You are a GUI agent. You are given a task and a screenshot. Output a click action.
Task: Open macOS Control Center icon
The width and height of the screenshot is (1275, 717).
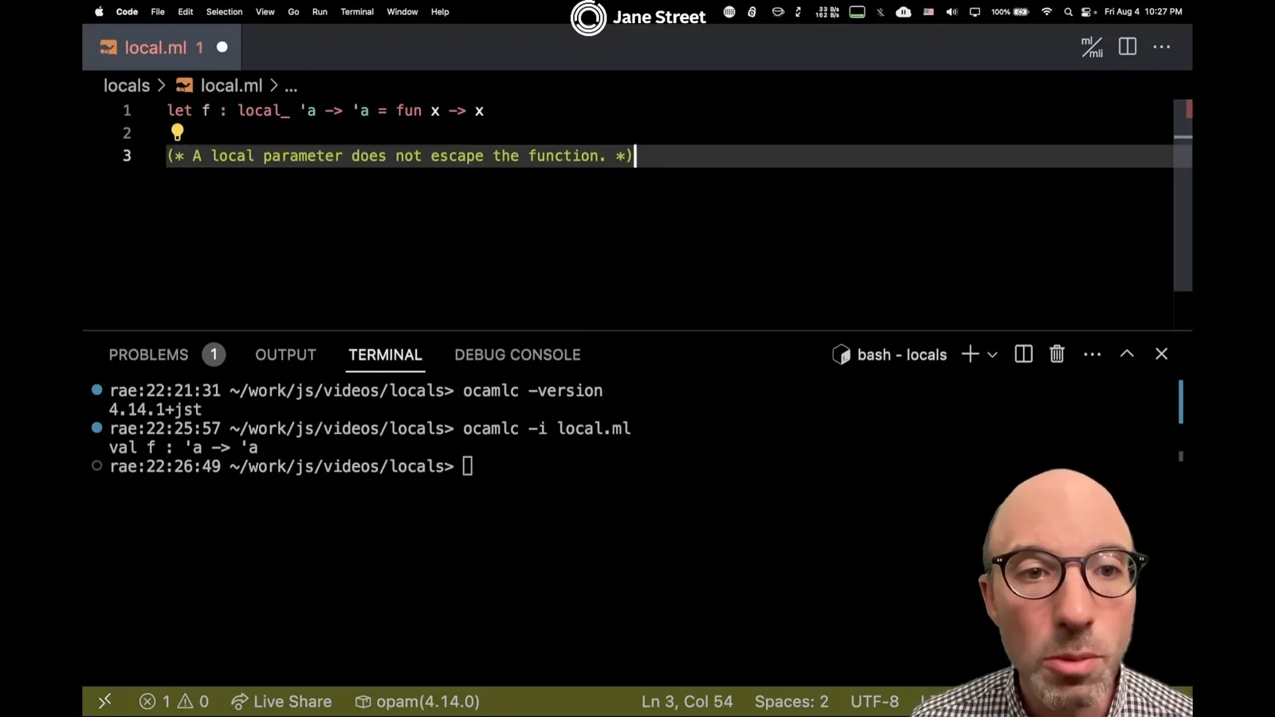point(1088,12)
